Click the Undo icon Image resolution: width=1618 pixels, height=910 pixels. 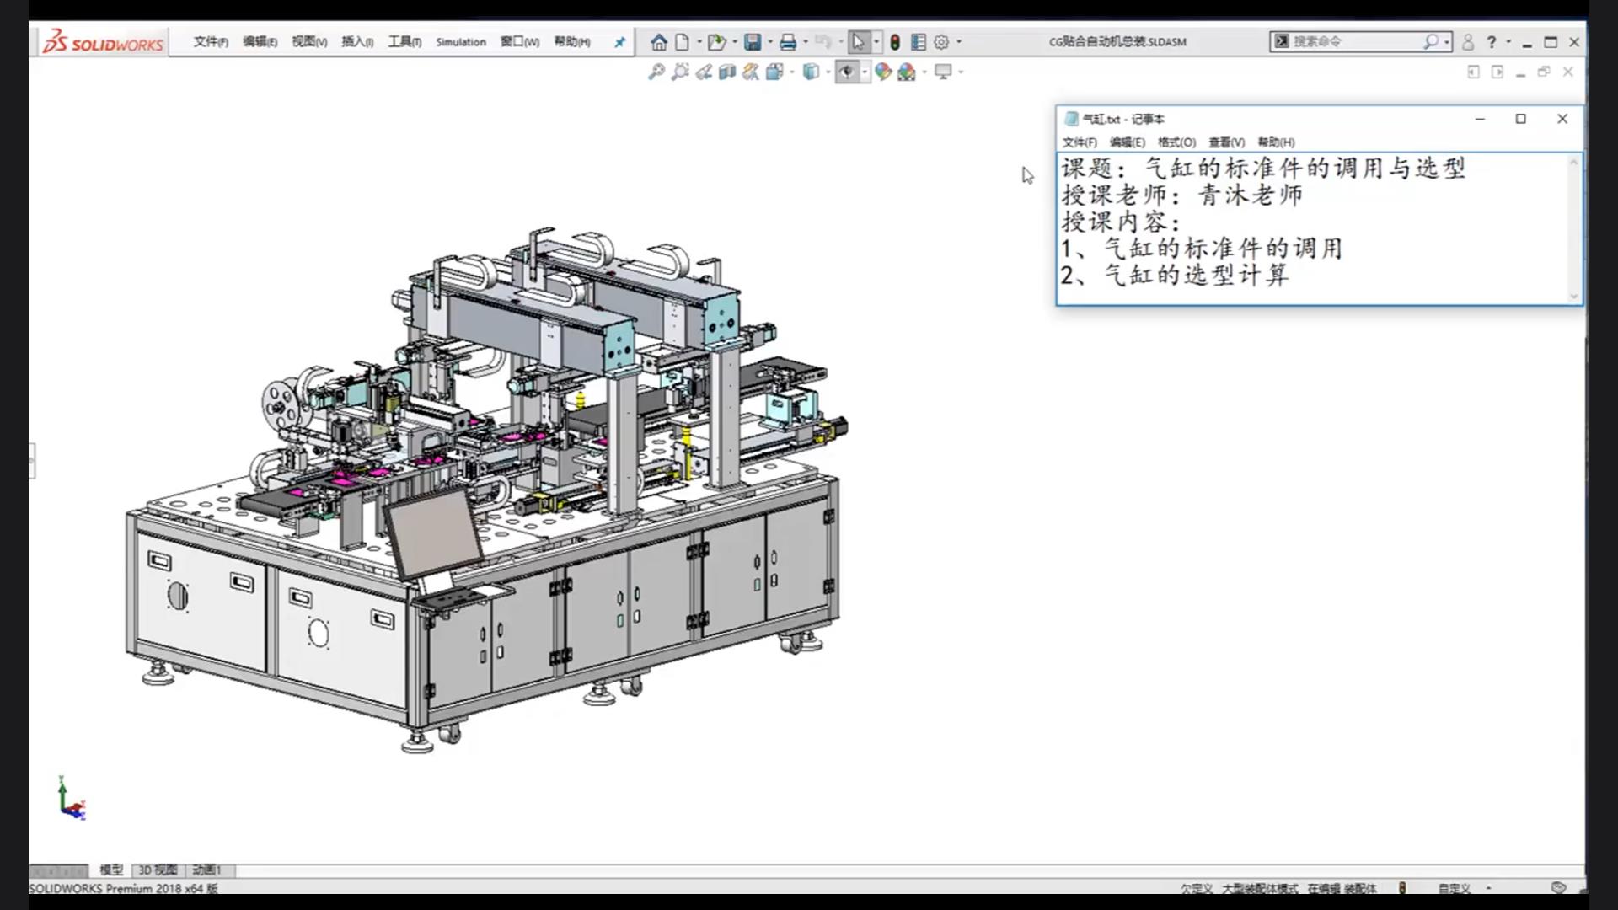click(x=823, y=42)
